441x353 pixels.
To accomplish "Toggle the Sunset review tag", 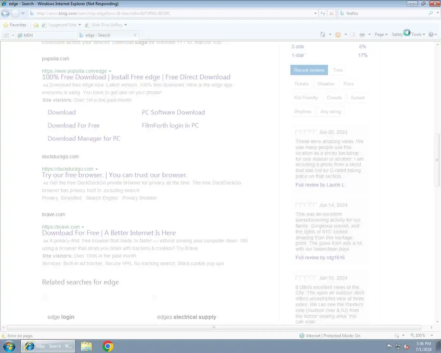I will (358, 98).
